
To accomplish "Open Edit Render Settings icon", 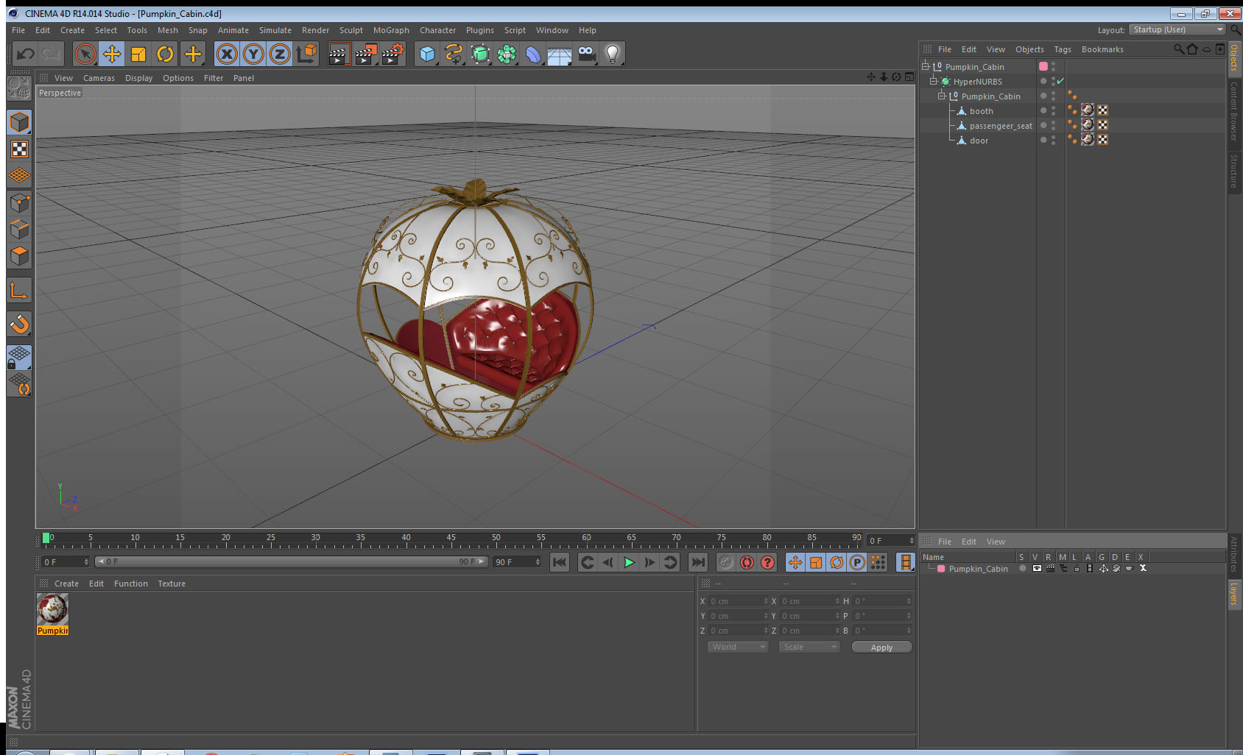I will [393, 54].
